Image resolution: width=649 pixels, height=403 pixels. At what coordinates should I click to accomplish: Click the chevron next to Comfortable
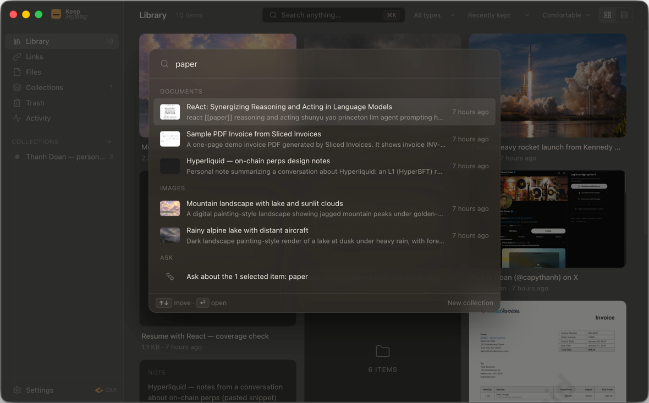(x=588, y=15)
